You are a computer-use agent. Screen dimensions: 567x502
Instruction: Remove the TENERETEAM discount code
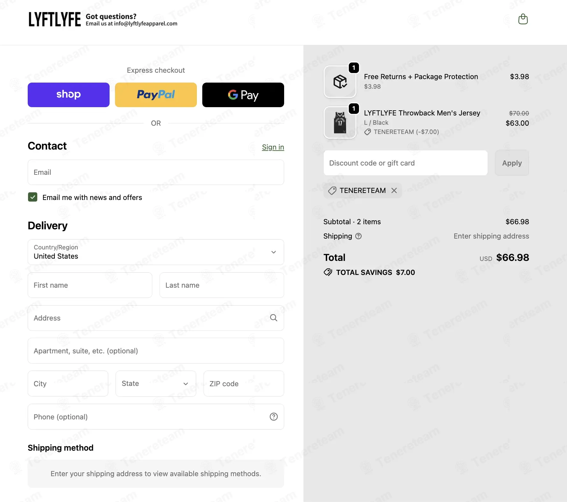394,190
